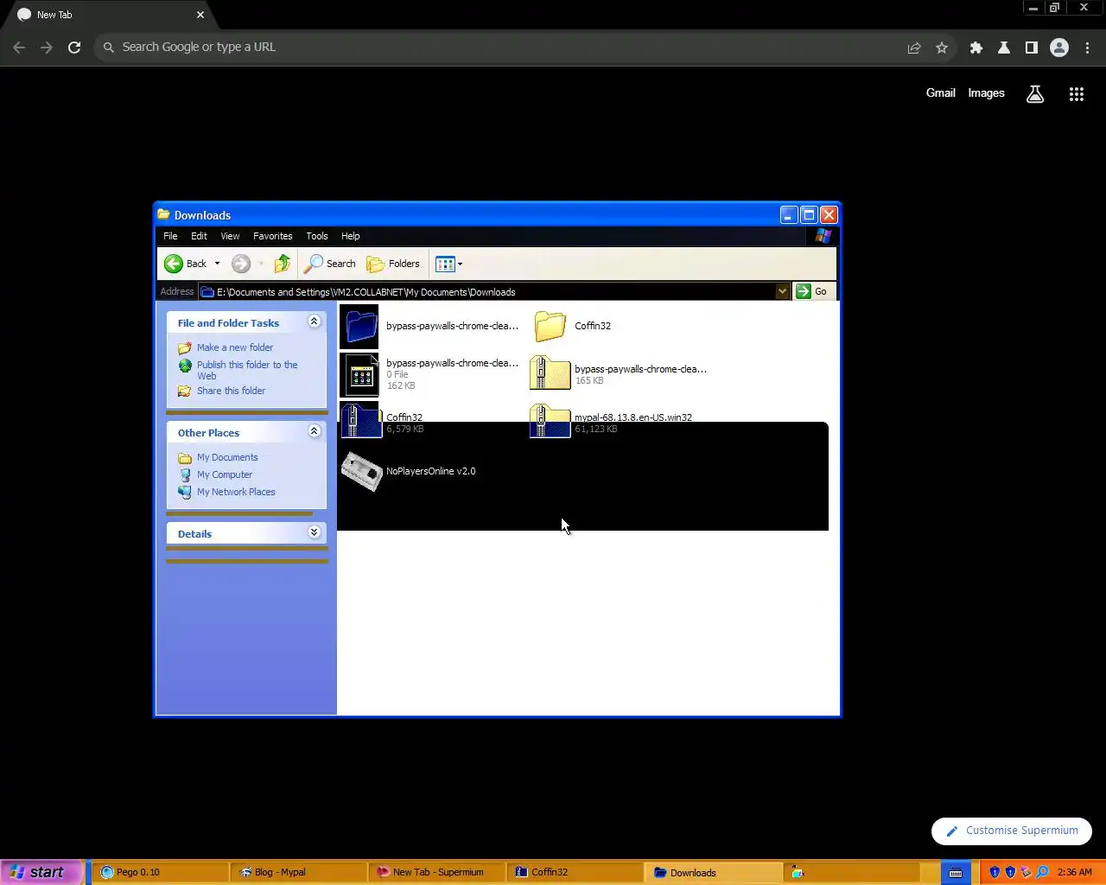Click the magnifier icon in system tray

1042,872
